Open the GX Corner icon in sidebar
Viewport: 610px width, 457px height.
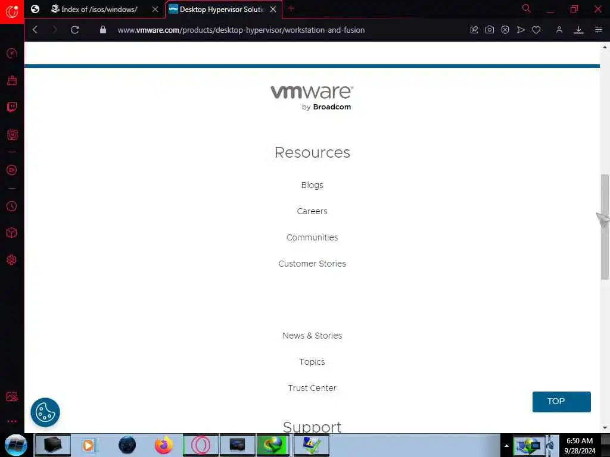[12, 80]
